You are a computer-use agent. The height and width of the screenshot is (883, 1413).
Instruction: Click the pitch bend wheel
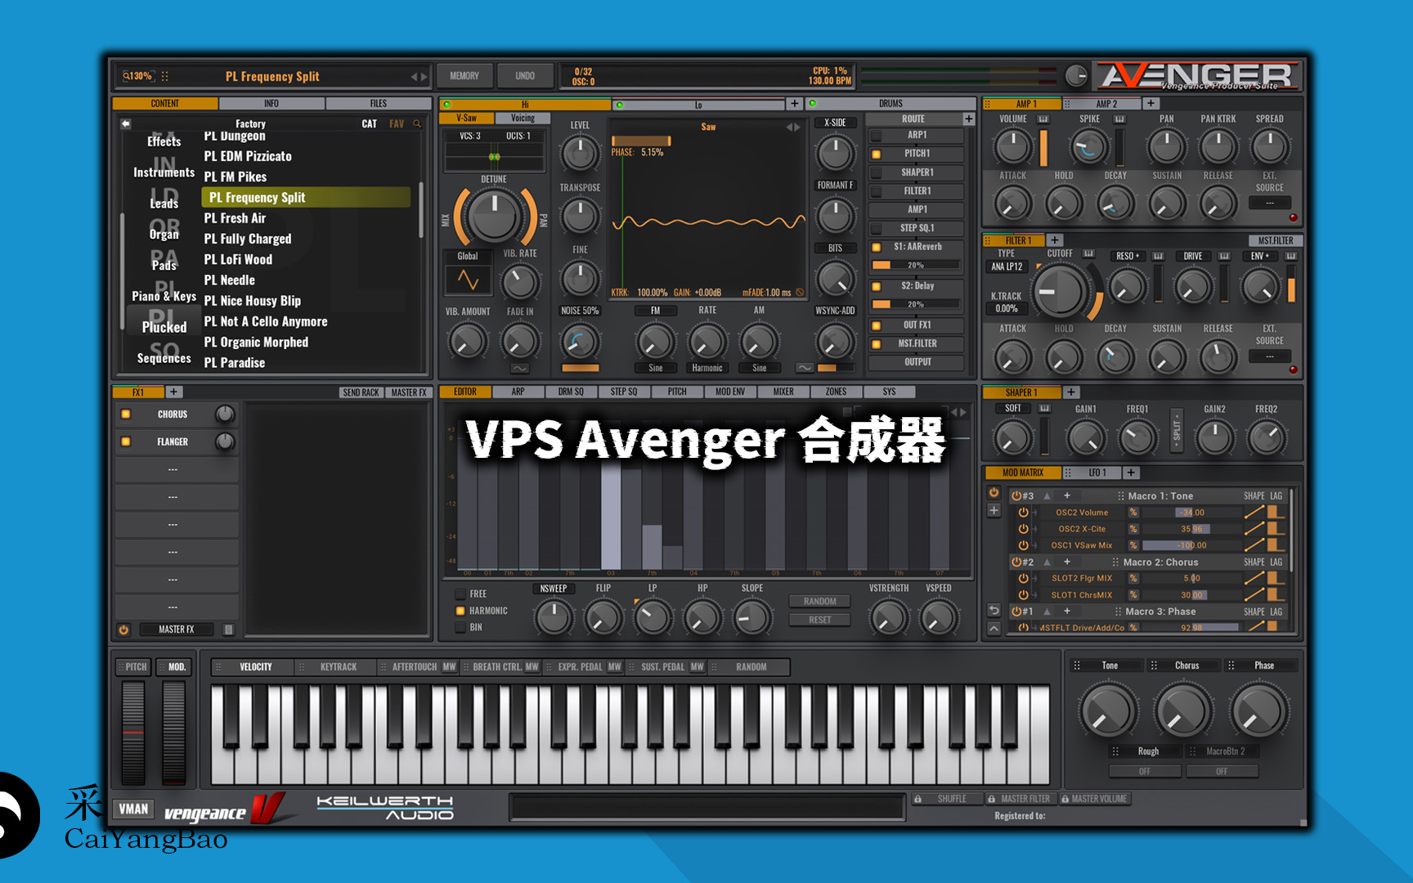click(133, 733)
